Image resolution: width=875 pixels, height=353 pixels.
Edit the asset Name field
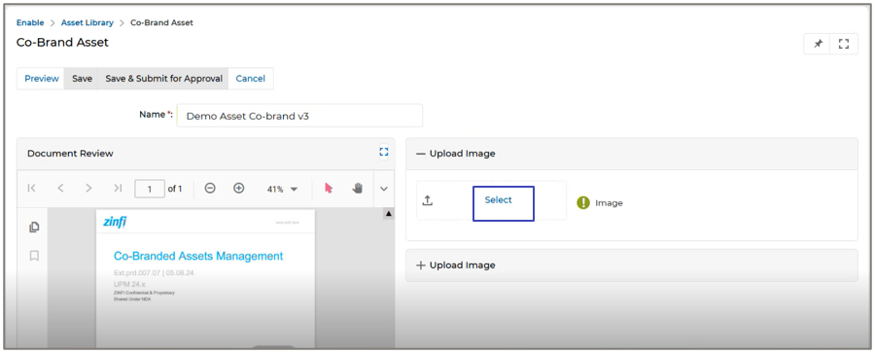point(299,116)
